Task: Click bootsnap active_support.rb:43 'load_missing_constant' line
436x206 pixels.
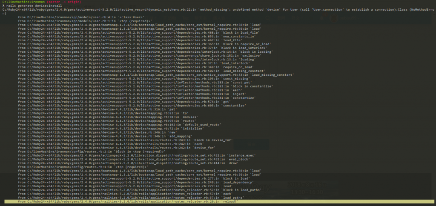Action: click(x=156, y=75)
